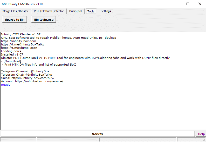The height and width of the screenshot is (142, 206).
Task: Click the - [DumpTool] log line
Action: [x=11, y=61]
